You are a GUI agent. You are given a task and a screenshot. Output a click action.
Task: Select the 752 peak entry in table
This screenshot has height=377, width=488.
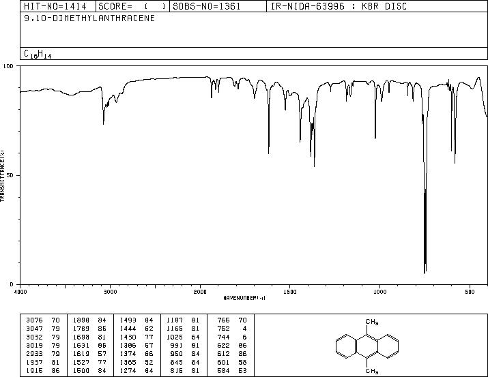point(232,329)
